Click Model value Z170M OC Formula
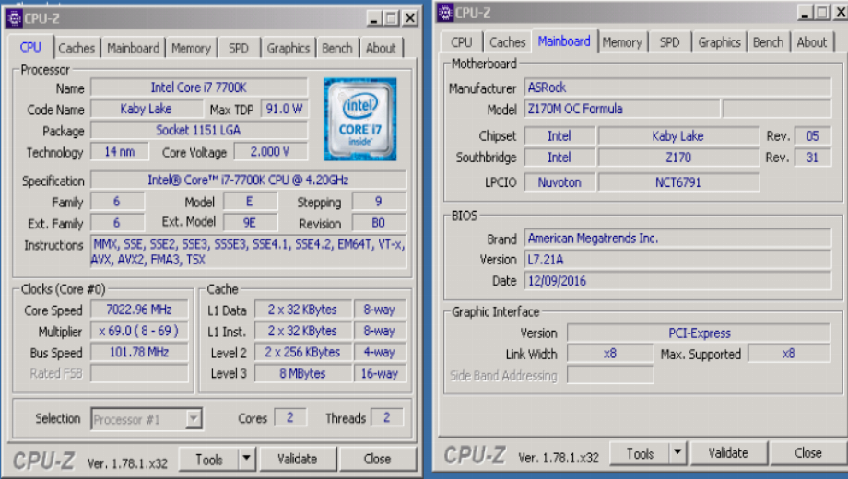 click(x=622, y=109)
